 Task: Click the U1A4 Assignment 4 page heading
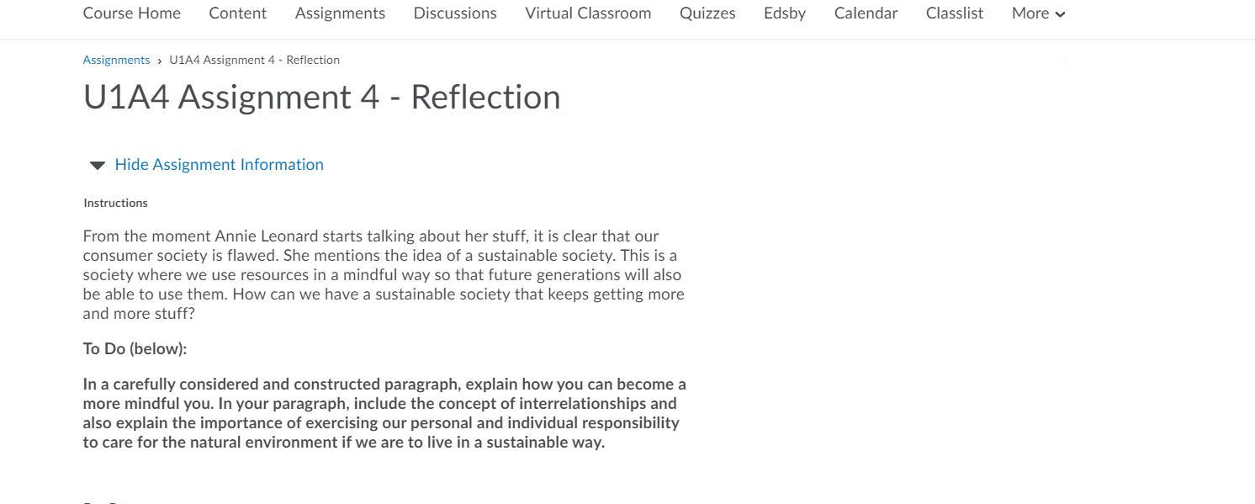coord(321,97)
